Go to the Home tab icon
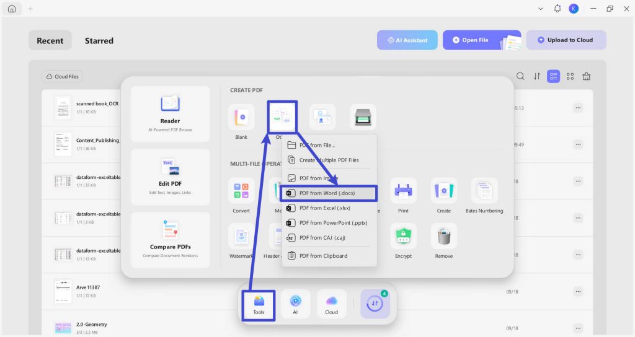Image resolution: width=635 pixels, height=337 pixels. click(12, 9)
